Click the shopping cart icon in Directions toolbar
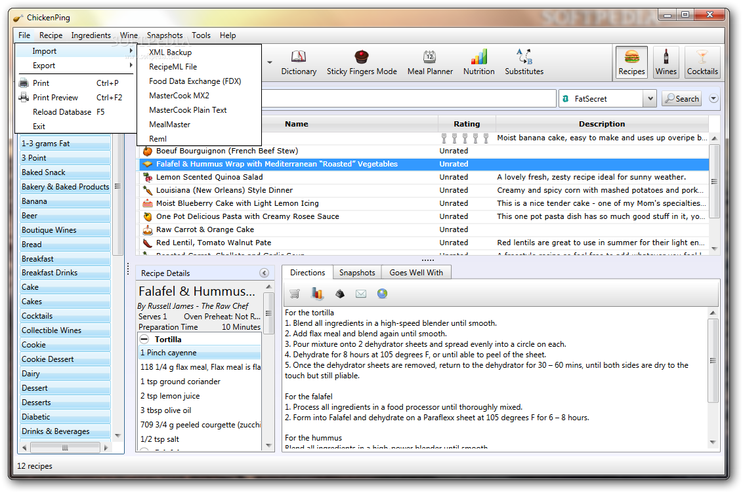Screen dimensions: 743x493 pyautogui.click(x=295, y=294)
